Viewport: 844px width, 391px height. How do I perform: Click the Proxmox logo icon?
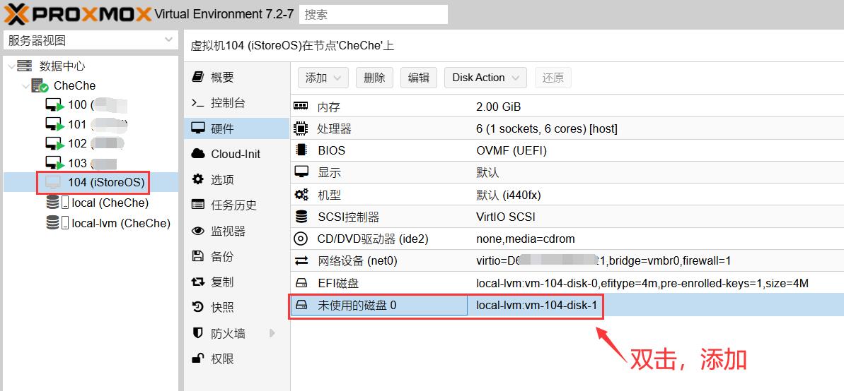(16, 13)
